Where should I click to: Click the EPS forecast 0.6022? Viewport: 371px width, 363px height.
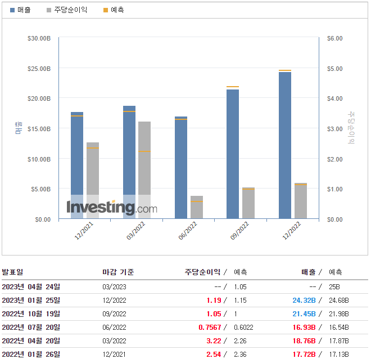(243, 328)
